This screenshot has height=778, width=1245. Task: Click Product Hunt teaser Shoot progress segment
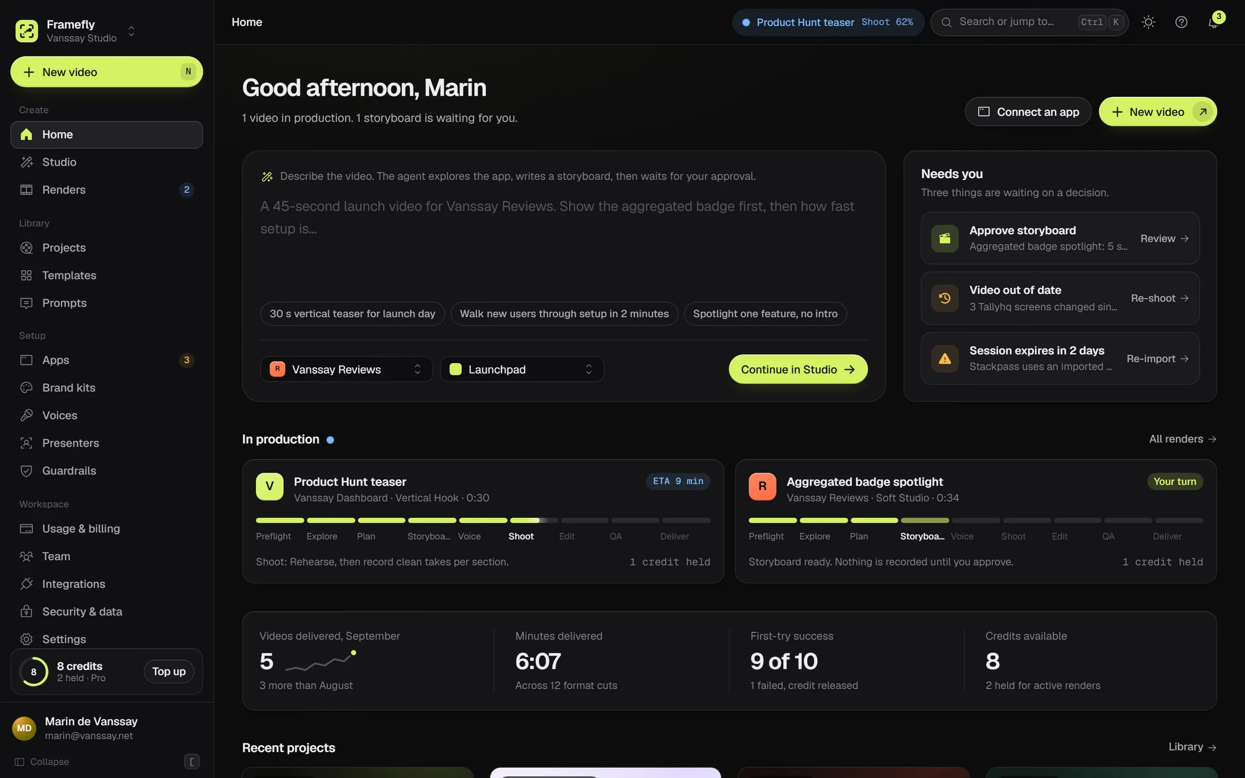(534, 520)
